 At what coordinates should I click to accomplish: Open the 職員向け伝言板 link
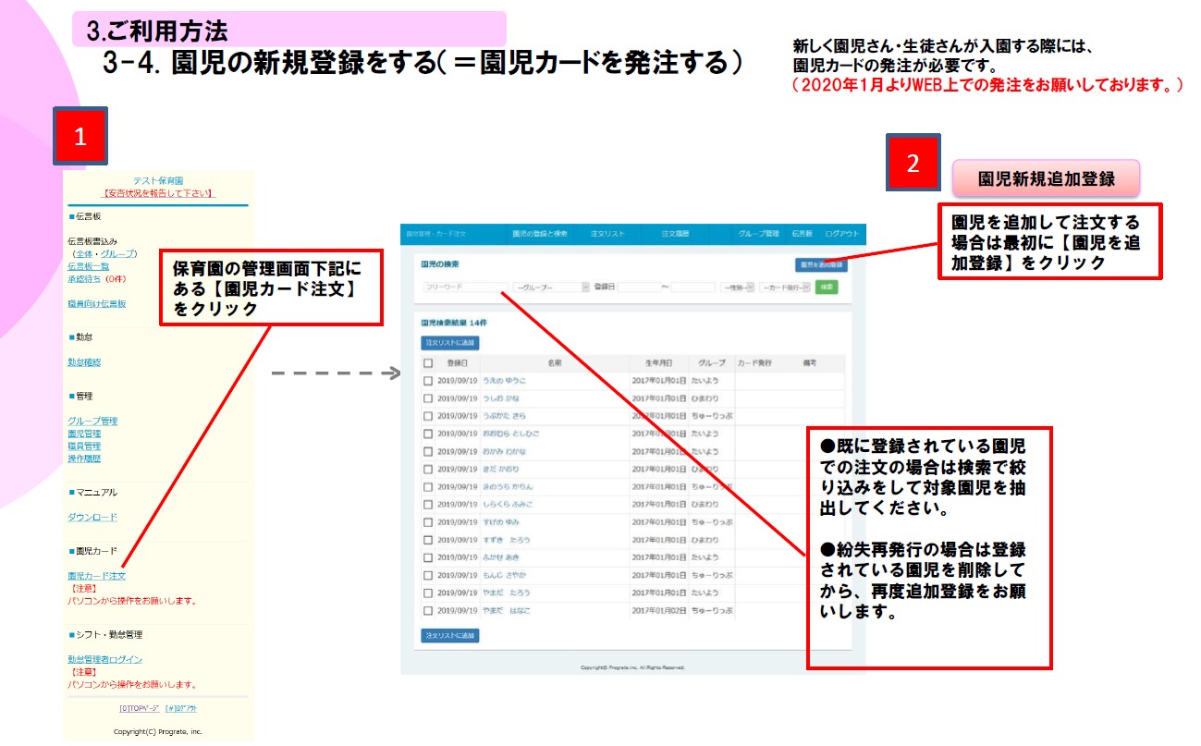point(96,303)
